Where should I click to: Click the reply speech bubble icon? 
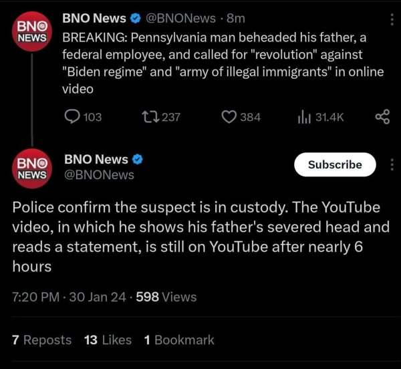[x=72, y=116]
